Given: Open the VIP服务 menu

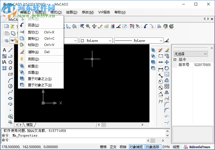Looking at the screenshot, I should point(104,12).
